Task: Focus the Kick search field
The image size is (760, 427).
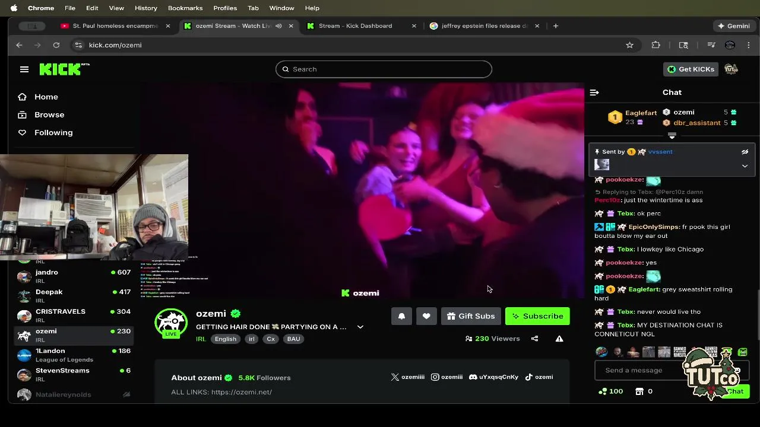Action: coord(384,69)
